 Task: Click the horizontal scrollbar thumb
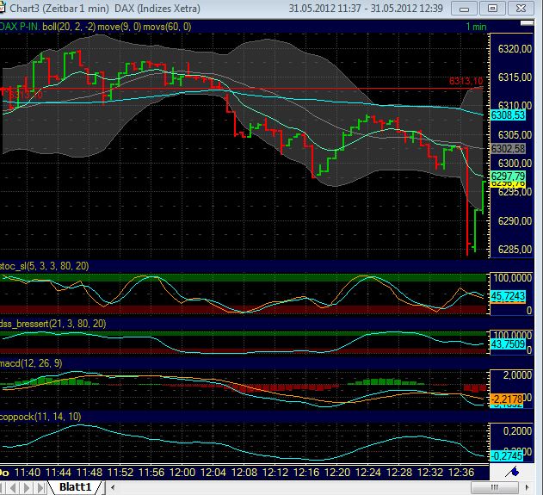click(495, 487)
